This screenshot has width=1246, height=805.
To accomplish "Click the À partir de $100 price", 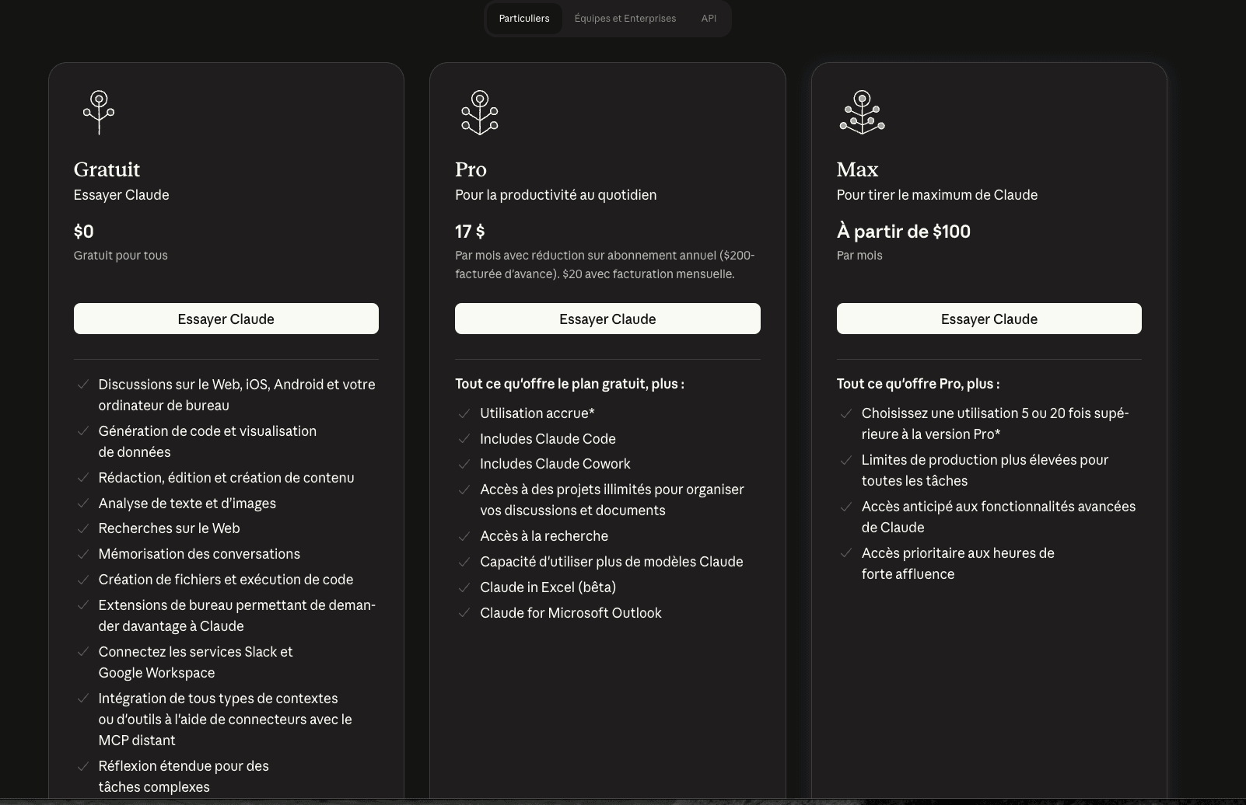I will [904, 232].
